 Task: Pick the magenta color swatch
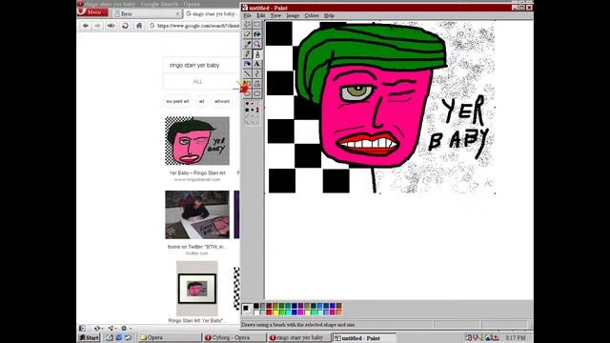301,313
